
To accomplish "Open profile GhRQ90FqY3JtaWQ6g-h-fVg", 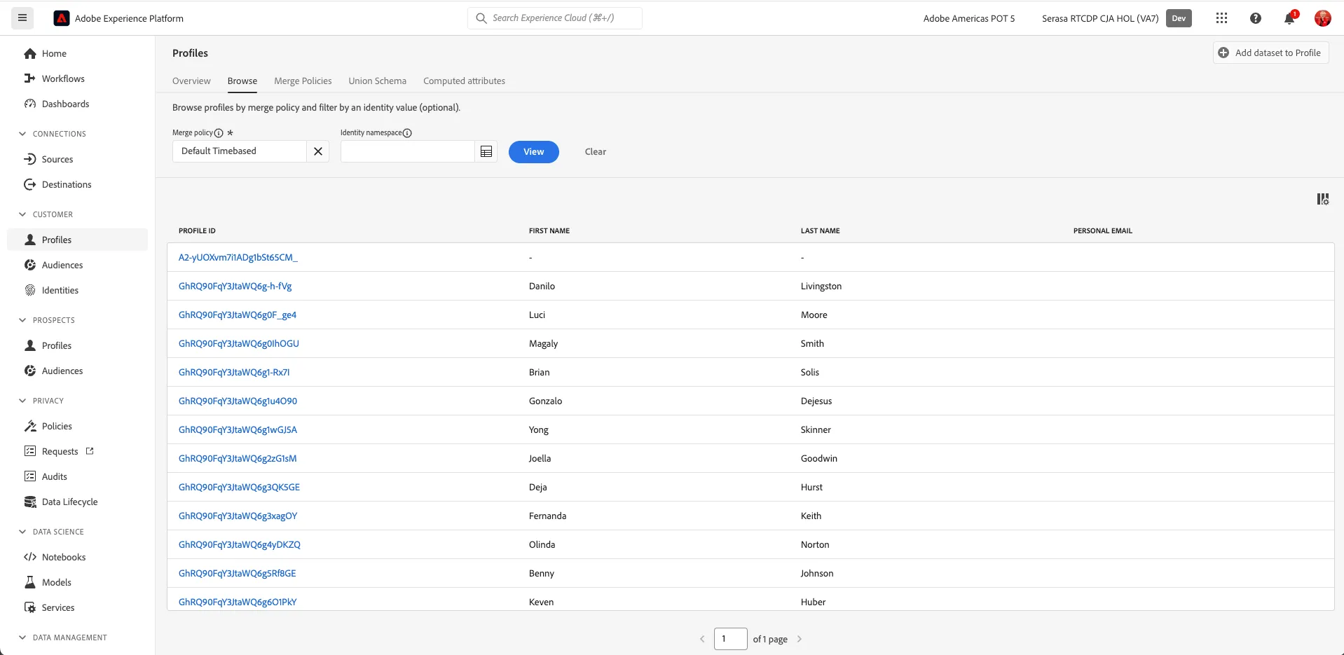I will point(235,286).
